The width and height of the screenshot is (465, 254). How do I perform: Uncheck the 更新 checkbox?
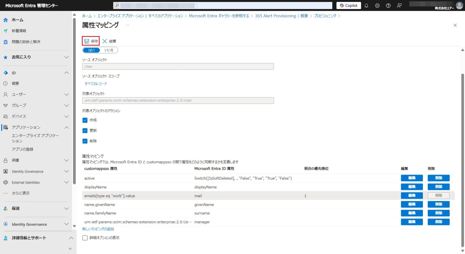[85, 130]
